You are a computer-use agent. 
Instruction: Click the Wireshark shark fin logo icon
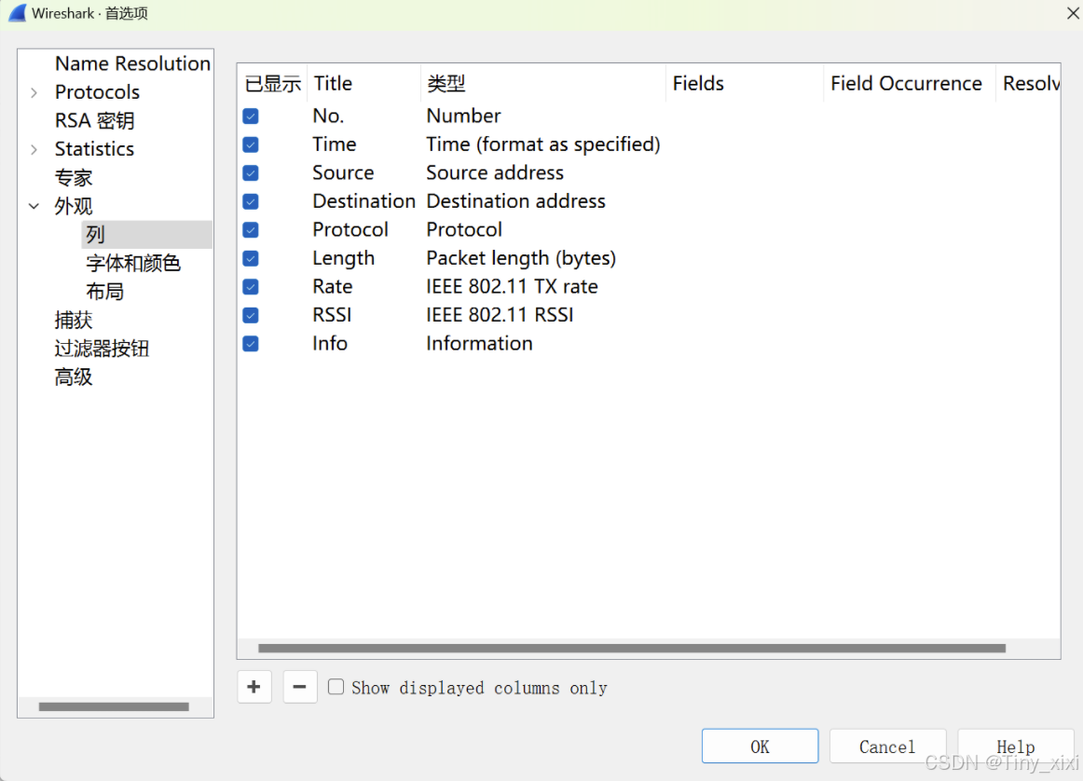[x=18, y=13]
